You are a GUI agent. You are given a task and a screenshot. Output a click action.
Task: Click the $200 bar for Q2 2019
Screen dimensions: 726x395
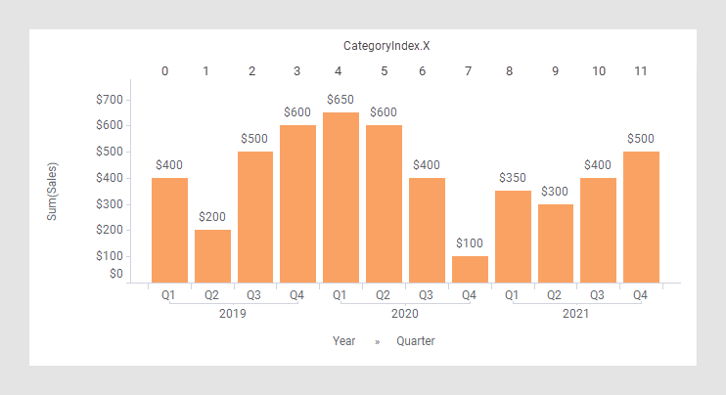point(212,256)
